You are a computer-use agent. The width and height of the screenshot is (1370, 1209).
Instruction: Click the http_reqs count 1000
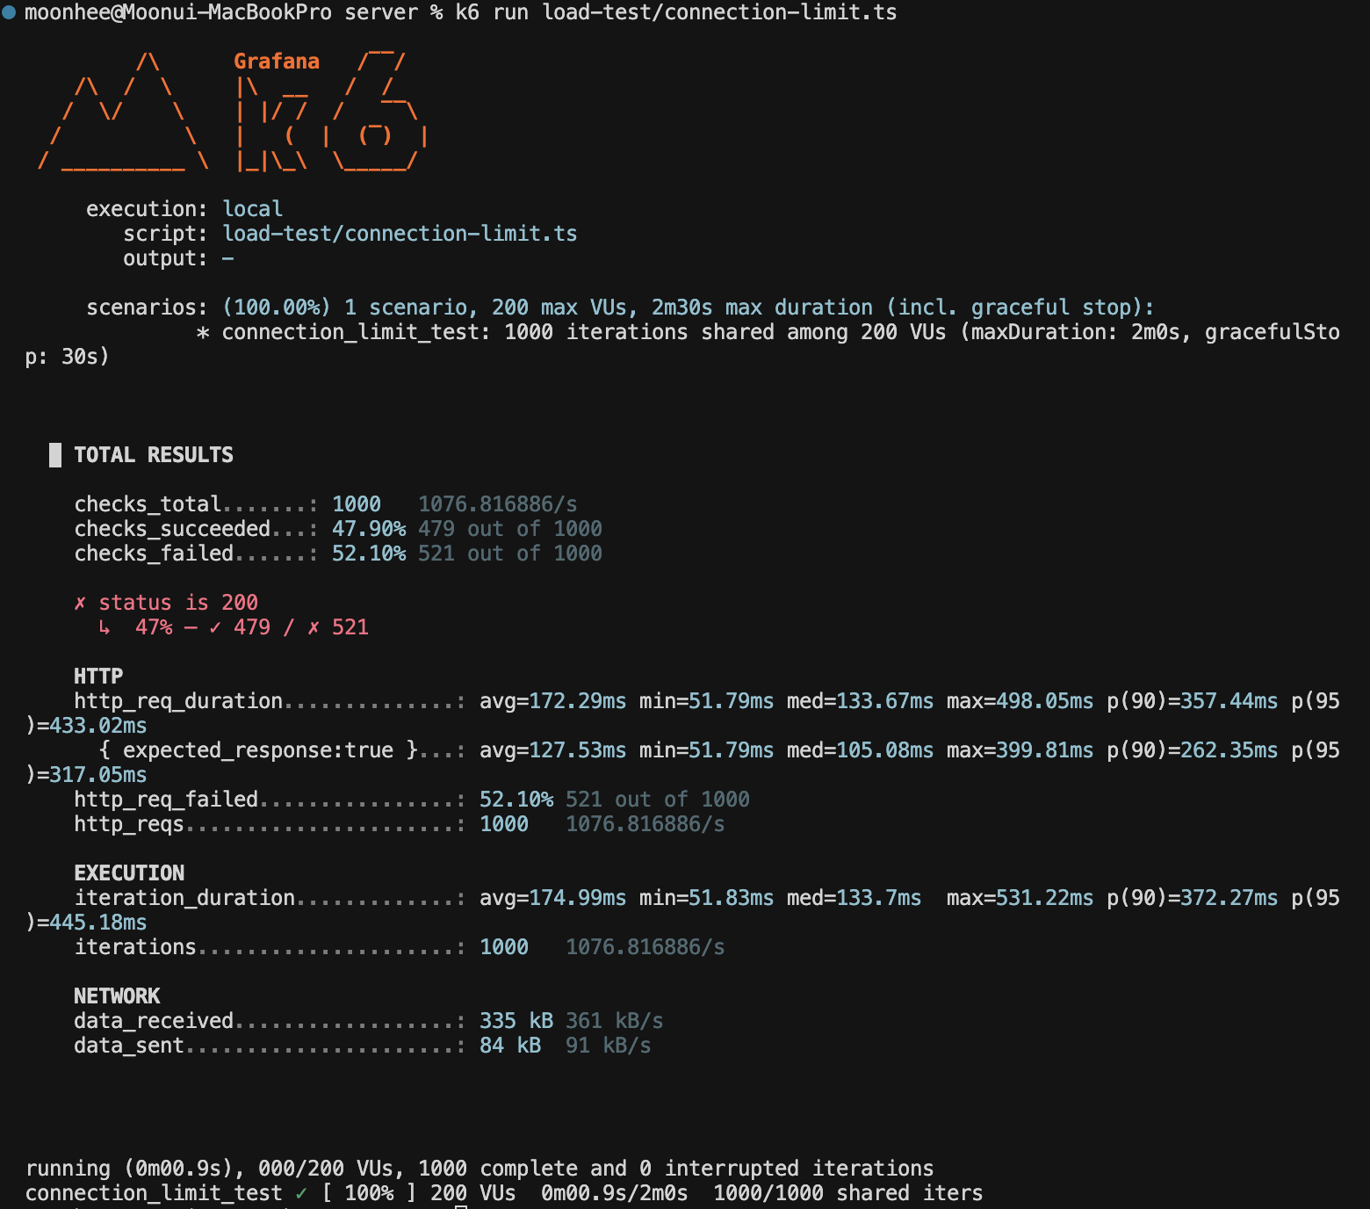pos(504,824)
